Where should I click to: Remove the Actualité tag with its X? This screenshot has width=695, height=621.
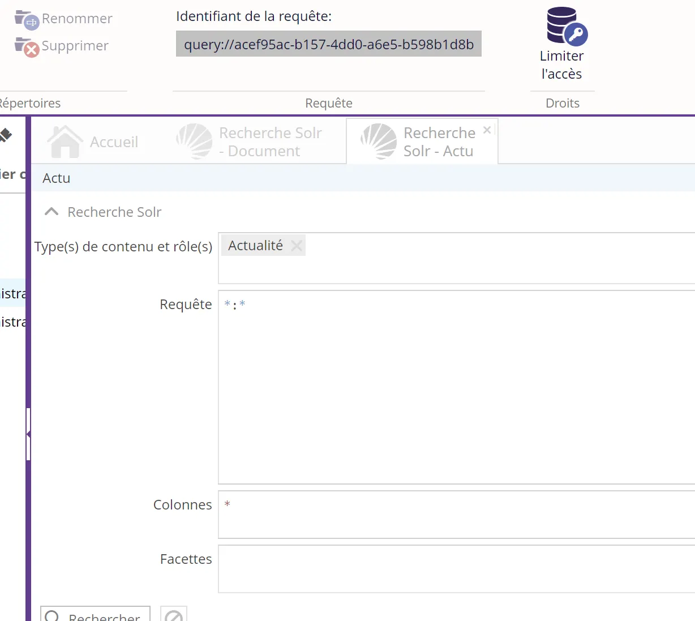tap(296, 246)
